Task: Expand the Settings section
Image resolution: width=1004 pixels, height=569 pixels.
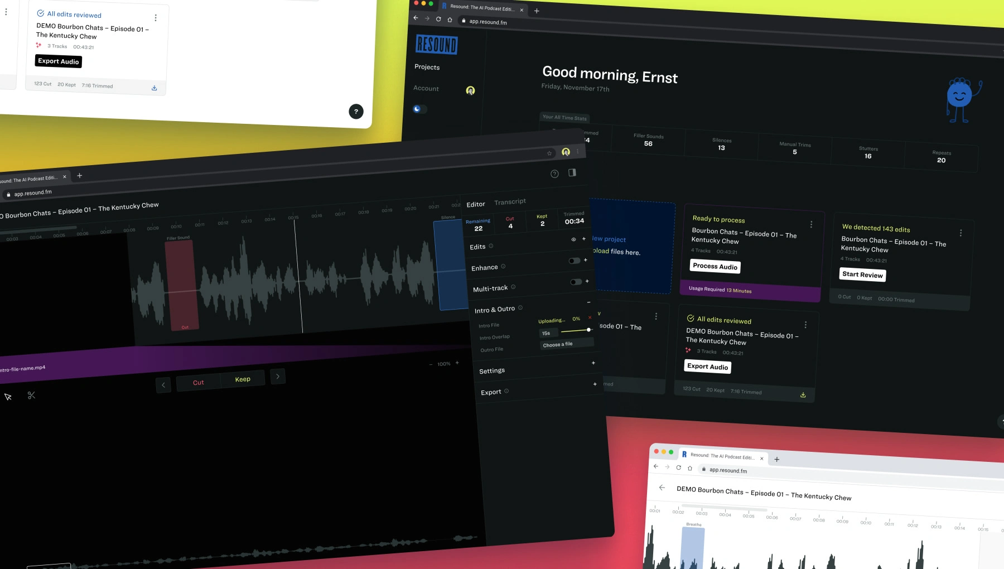Action: [x=593, y=363]
